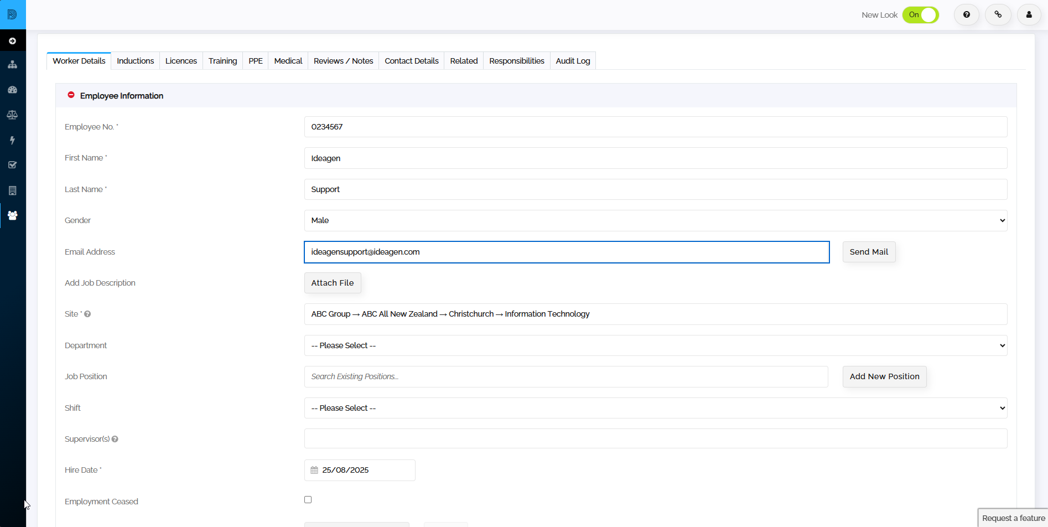This screenshot has width=1048, height=527.
Task: Open the Audit Log tab
Action: click(x=573, y=61)
